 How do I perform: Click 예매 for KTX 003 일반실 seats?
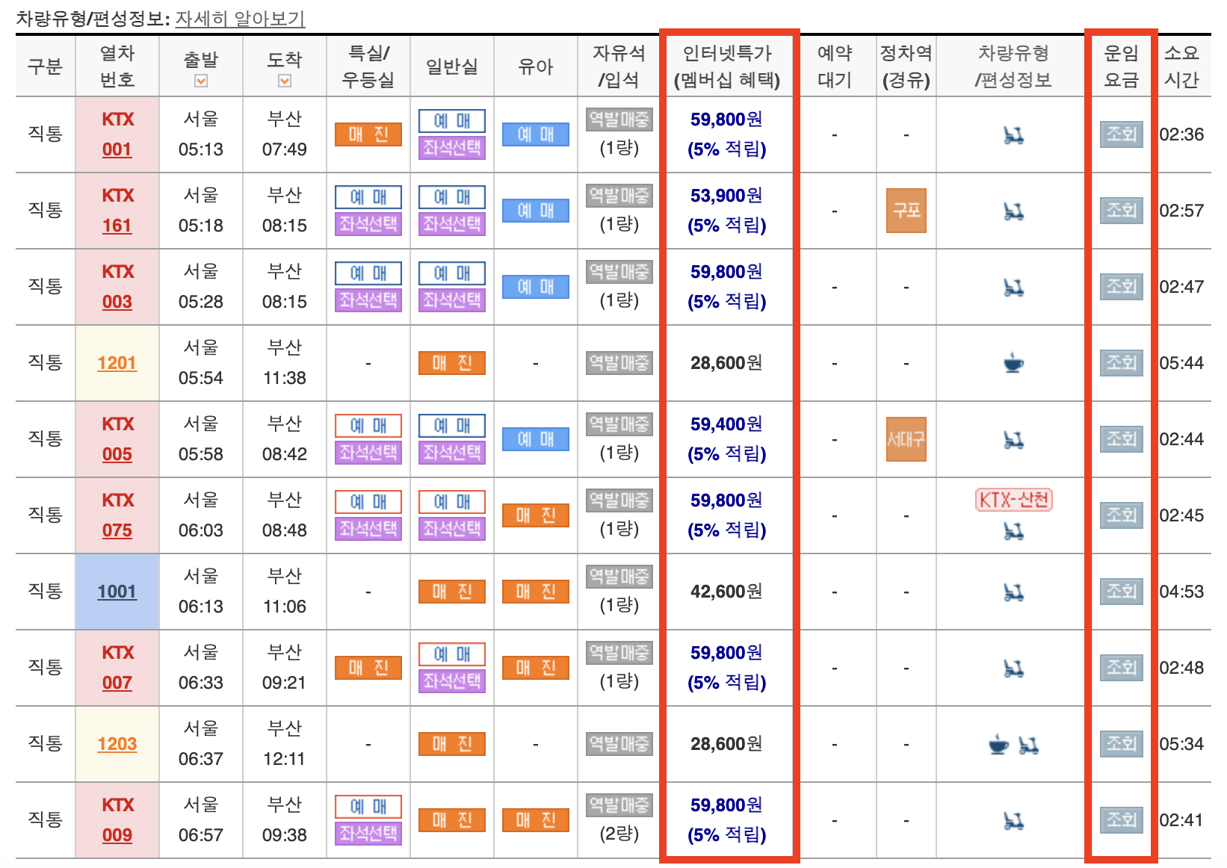click(x=451, y=273)
